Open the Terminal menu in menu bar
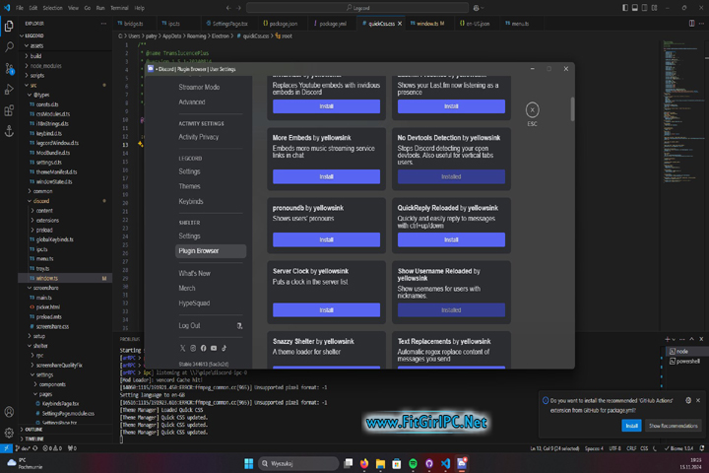Viewport: 709px width, 473px height. (118, 7)
